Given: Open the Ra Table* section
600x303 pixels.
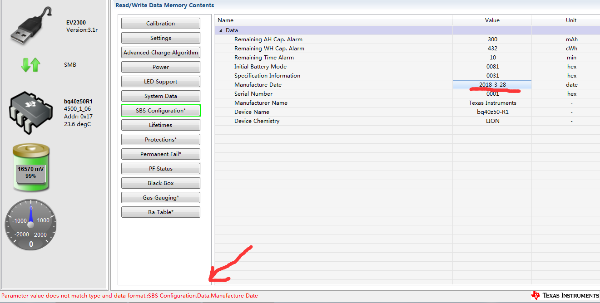Looking at the screenshot, I should pyautogui.click(x=160, y=212).
